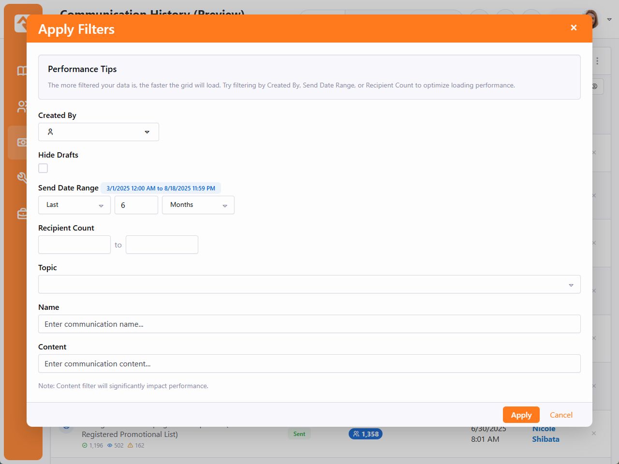Click the person icon in Created By
The width and height of the screenshot is (619, 464).
[50, 132]
